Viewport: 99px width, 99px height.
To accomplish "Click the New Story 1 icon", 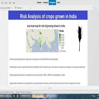I will point(16,8).
